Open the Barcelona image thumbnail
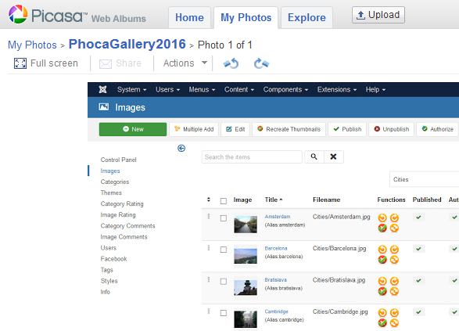This screenshot has height=331, width=459. [x=246, y=256]
